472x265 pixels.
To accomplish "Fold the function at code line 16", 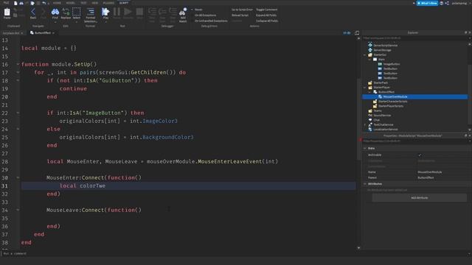I will 18,64.
